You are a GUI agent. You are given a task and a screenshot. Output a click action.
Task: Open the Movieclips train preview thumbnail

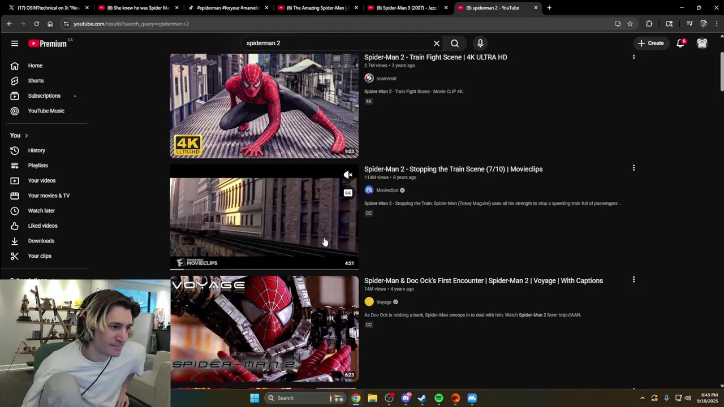coord(264,218)
